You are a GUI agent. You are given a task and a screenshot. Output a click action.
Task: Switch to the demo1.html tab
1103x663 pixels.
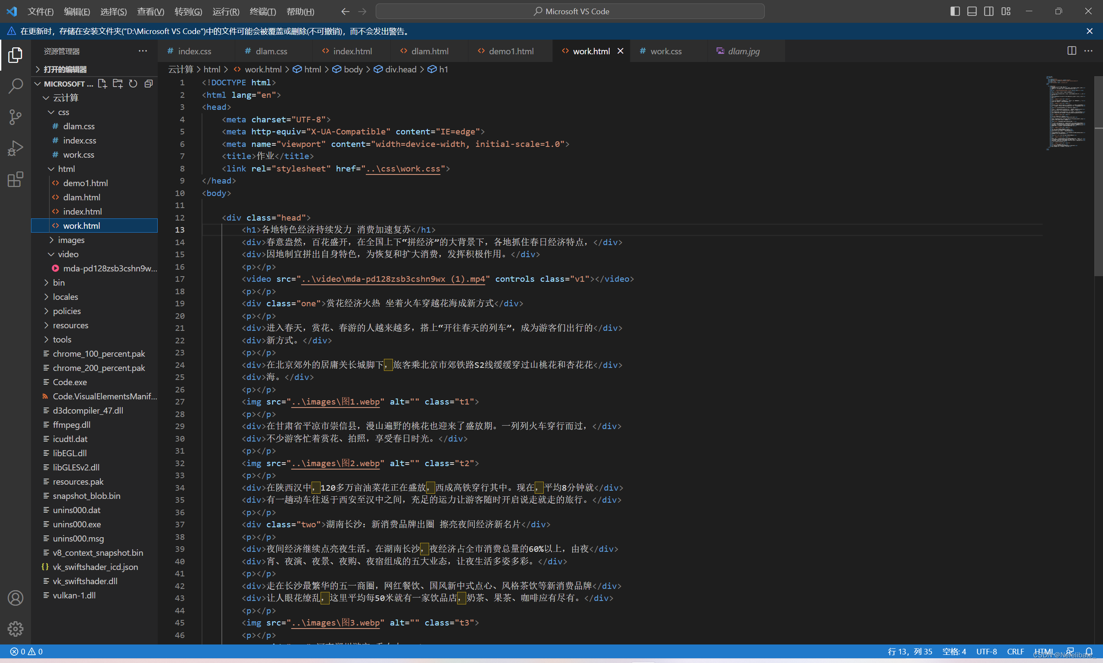[511, 51]
